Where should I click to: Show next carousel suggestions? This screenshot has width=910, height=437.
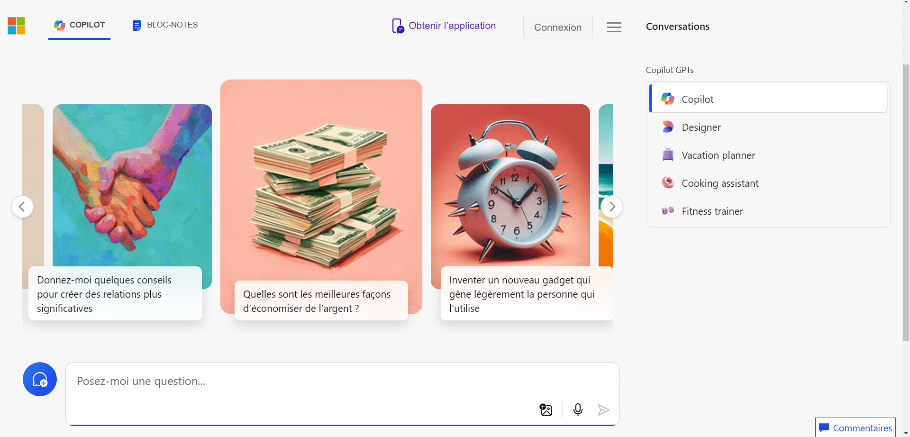612,207
